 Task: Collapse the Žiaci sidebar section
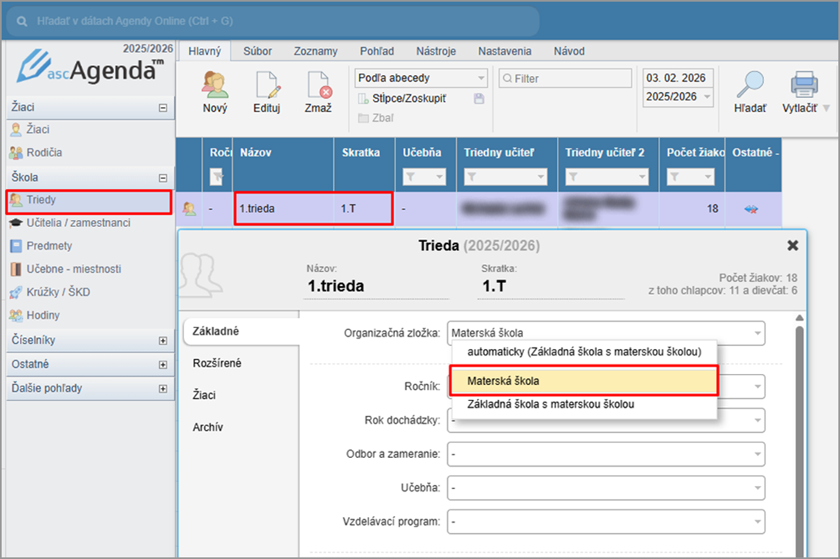(x=163, y=108)
